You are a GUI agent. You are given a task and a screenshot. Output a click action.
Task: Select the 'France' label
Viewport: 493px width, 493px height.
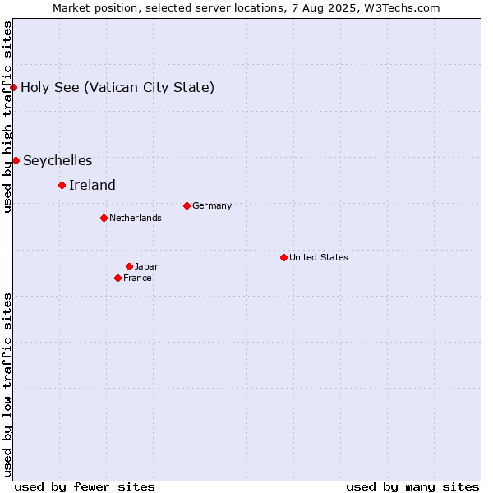[137, 278]
